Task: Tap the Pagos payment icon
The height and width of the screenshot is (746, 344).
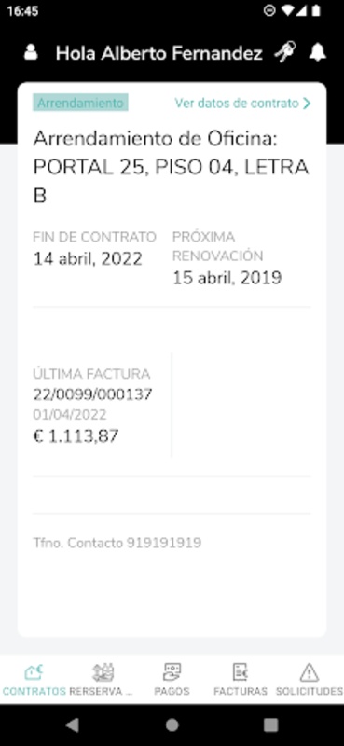Action: 172,672
